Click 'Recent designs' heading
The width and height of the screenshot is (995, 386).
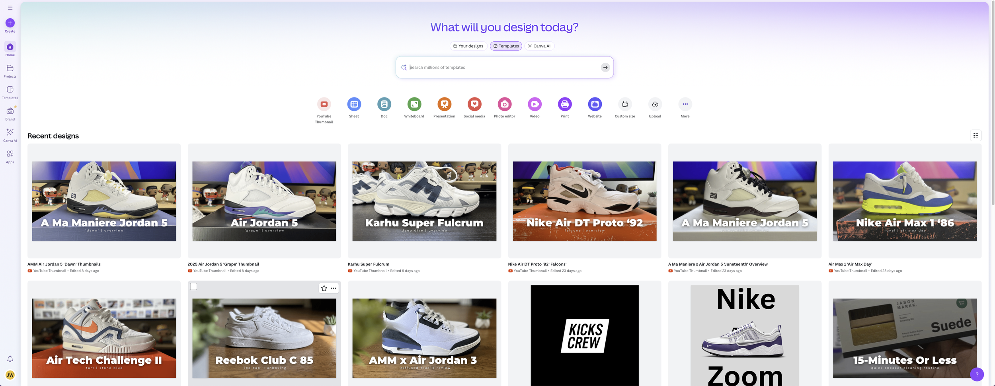pyautogui.click(x=53, y=136)
